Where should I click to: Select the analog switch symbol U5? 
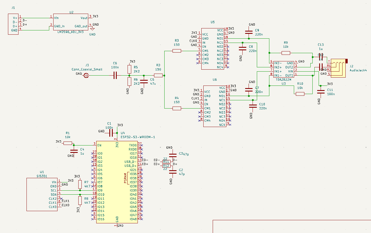tap(212, 48)
